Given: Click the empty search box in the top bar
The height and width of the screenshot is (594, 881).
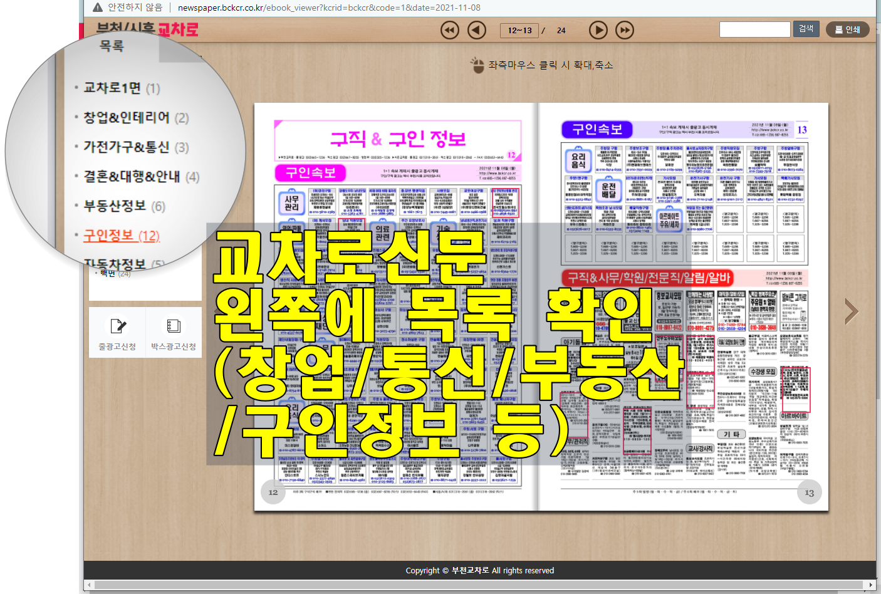Looking at the screenshot, I should (755, 29).
